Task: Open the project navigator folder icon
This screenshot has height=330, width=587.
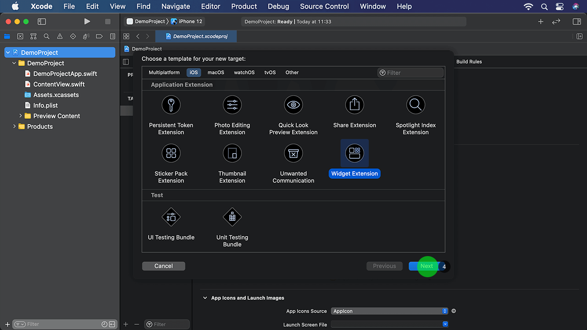Action: click(x=7, y=37)
